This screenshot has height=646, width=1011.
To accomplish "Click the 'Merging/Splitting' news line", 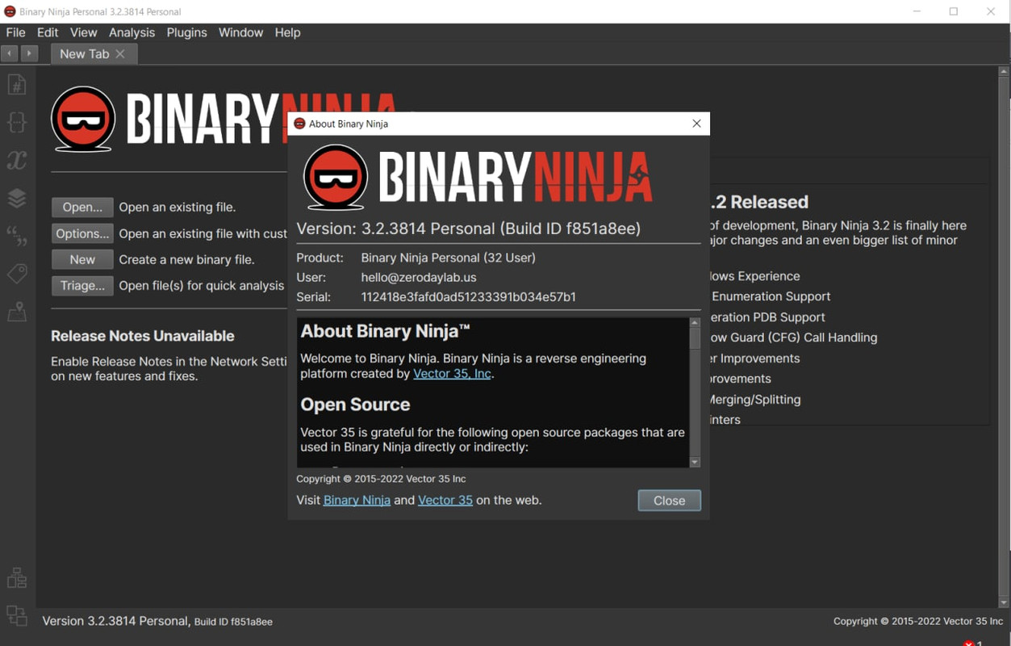I will point(754,399).
